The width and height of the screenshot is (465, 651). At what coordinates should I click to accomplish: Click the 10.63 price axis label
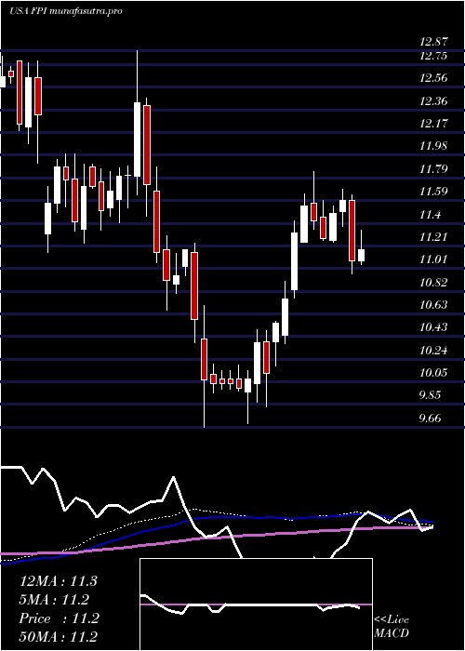pyautogui.click(x=434, y=305)
